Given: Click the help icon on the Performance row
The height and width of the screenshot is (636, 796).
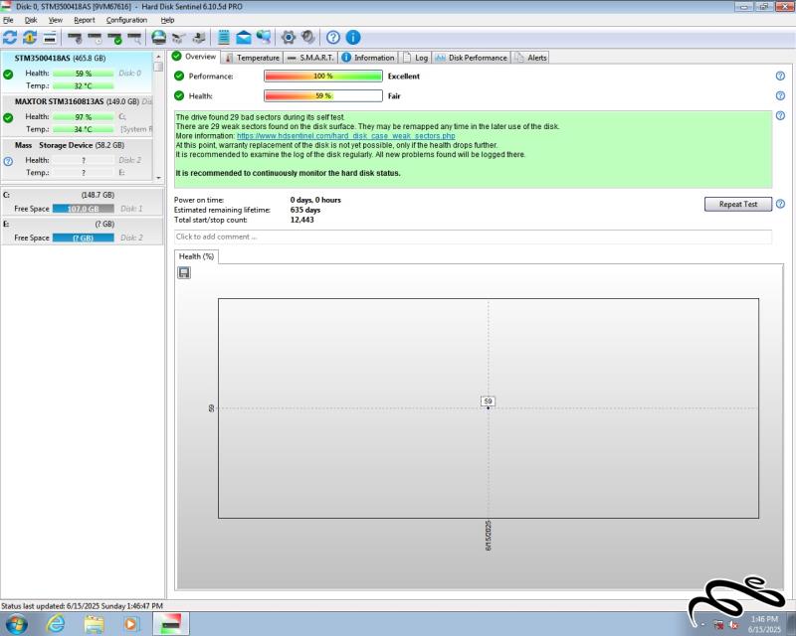Looking at the screenshot, I should 780,77.
